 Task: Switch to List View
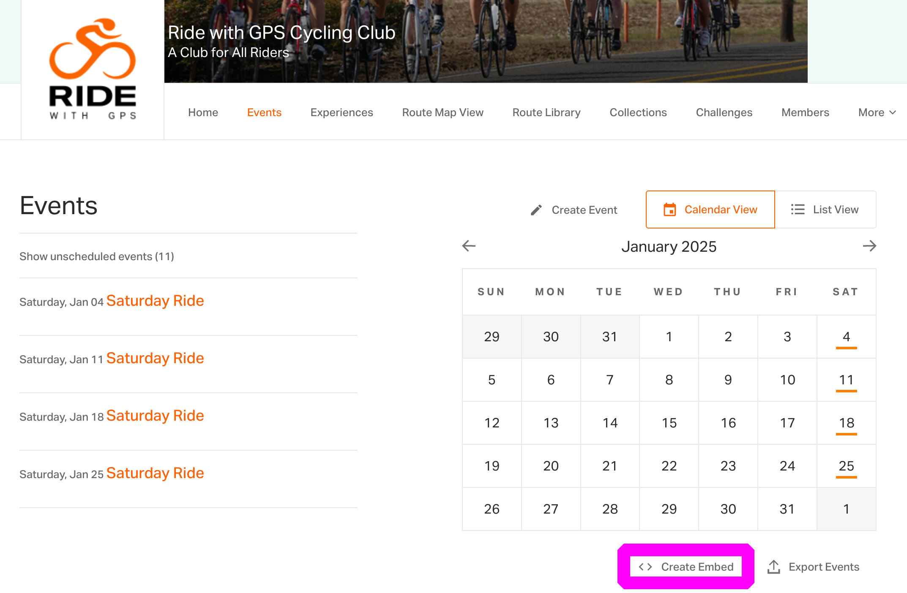(x=825, y=209)
